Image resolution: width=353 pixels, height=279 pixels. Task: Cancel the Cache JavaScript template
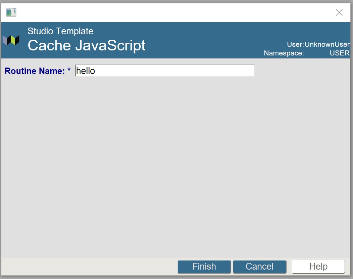pos(259,267)
